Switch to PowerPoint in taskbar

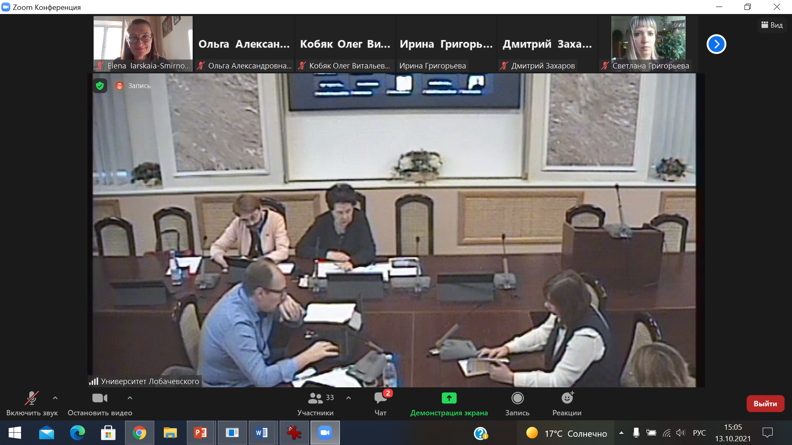200,433
